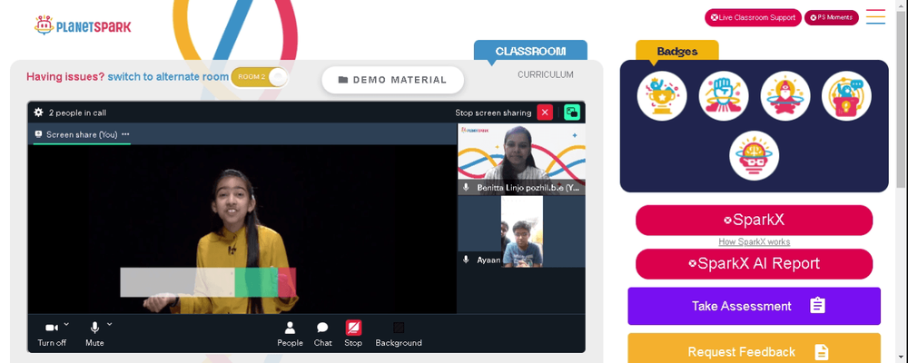Viewport: 908px width, 363px height.
Task: Click the green picture-in-picture layout icon
Action: click(572, 113)
